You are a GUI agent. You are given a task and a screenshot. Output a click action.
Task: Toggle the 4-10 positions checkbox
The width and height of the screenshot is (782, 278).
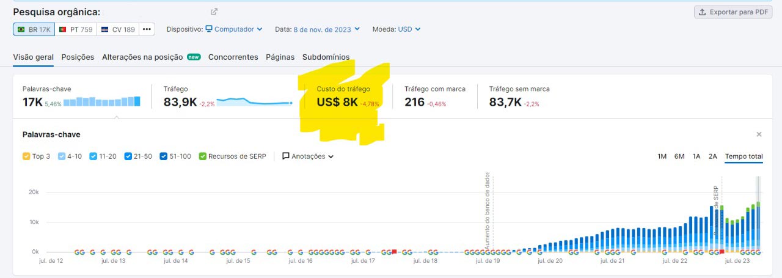[x=62, y=156]
